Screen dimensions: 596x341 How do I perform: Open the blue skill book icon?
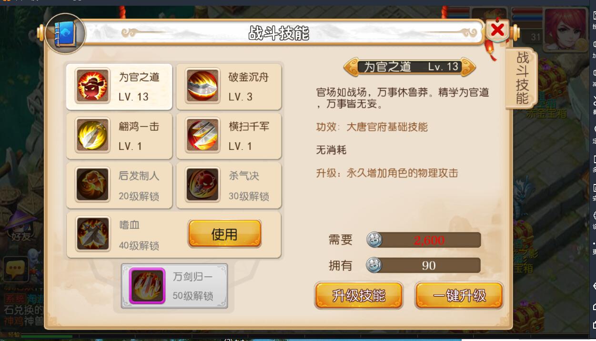66,33
